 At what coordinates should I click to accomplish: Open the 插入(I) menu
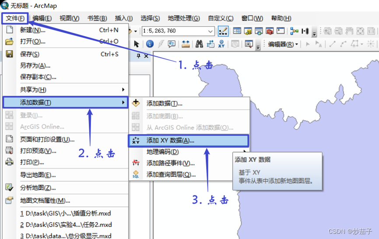pos(123,18)
